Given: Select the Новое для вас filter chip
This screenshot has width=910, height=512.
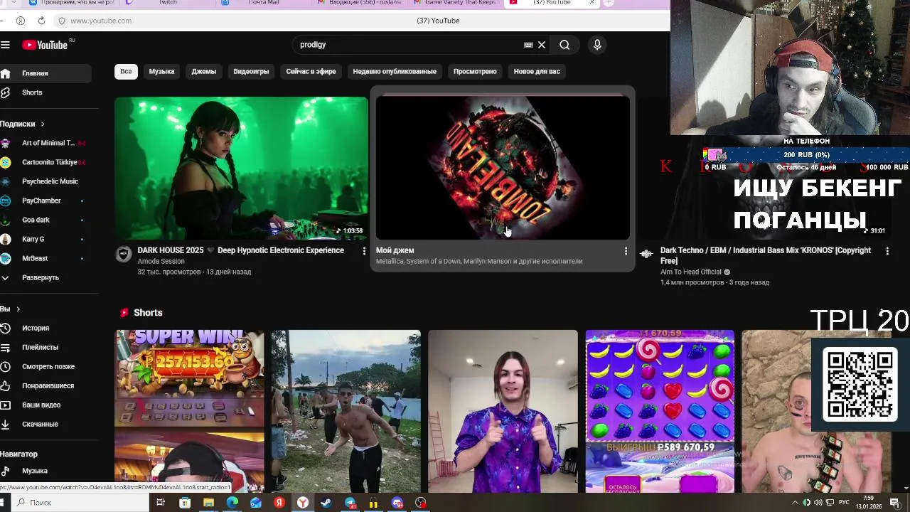Looking at the screenshot, I should coord(537,71).
